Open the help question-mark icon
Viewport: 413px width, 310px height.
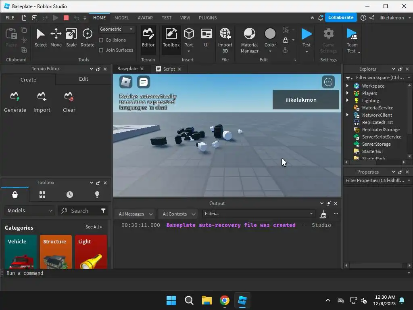click(x=363, y=18)
